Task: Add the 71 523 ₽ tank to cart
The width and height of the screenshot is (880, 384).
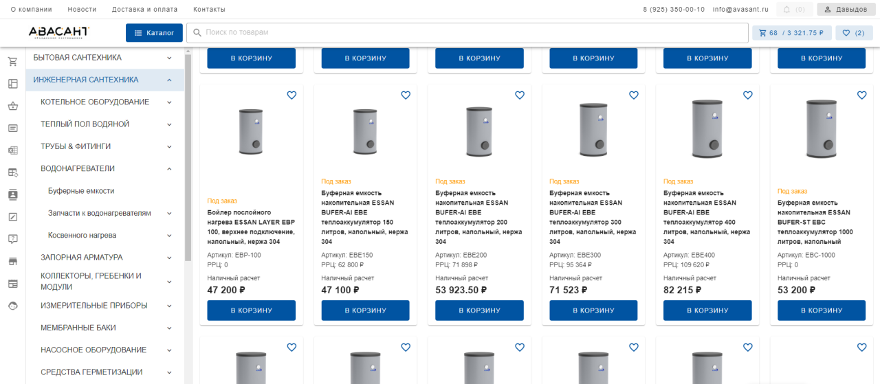Action: pyautogui.click(x=593, y=310)
